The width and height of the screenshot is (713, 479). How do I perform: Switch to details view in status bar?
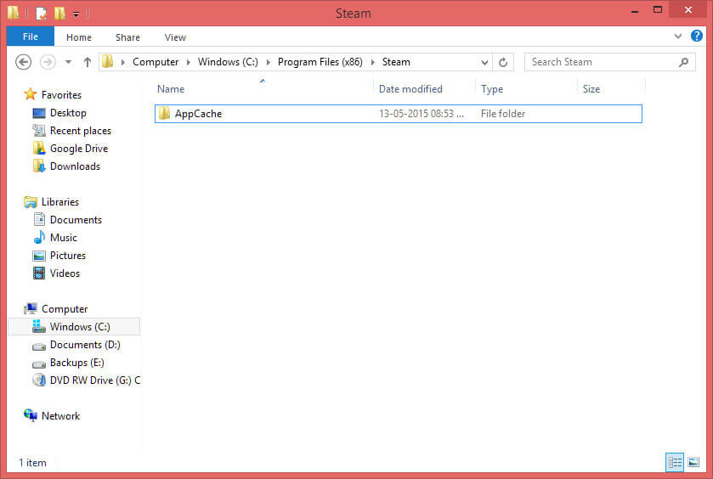[675, 463]
